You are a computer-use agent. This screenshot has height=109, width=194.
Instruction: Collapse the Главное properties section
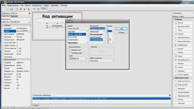click(3, 25)
